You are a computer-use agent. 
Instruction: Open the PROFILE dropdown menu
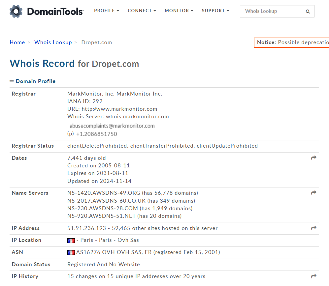point(107,11)
